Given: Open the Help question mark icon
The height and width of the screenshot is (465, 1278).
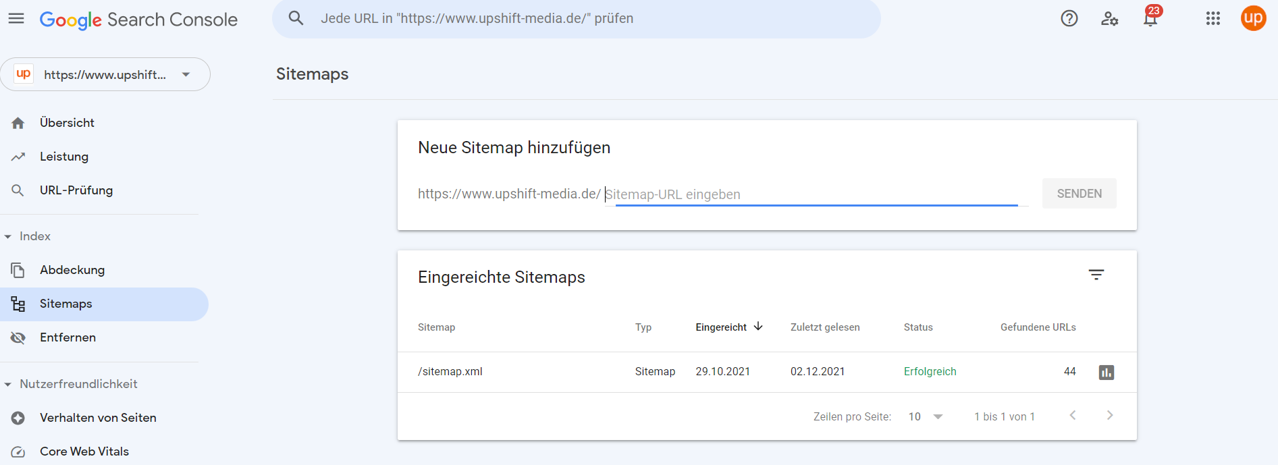Looking at the screenshot, I should point(1069,18).
